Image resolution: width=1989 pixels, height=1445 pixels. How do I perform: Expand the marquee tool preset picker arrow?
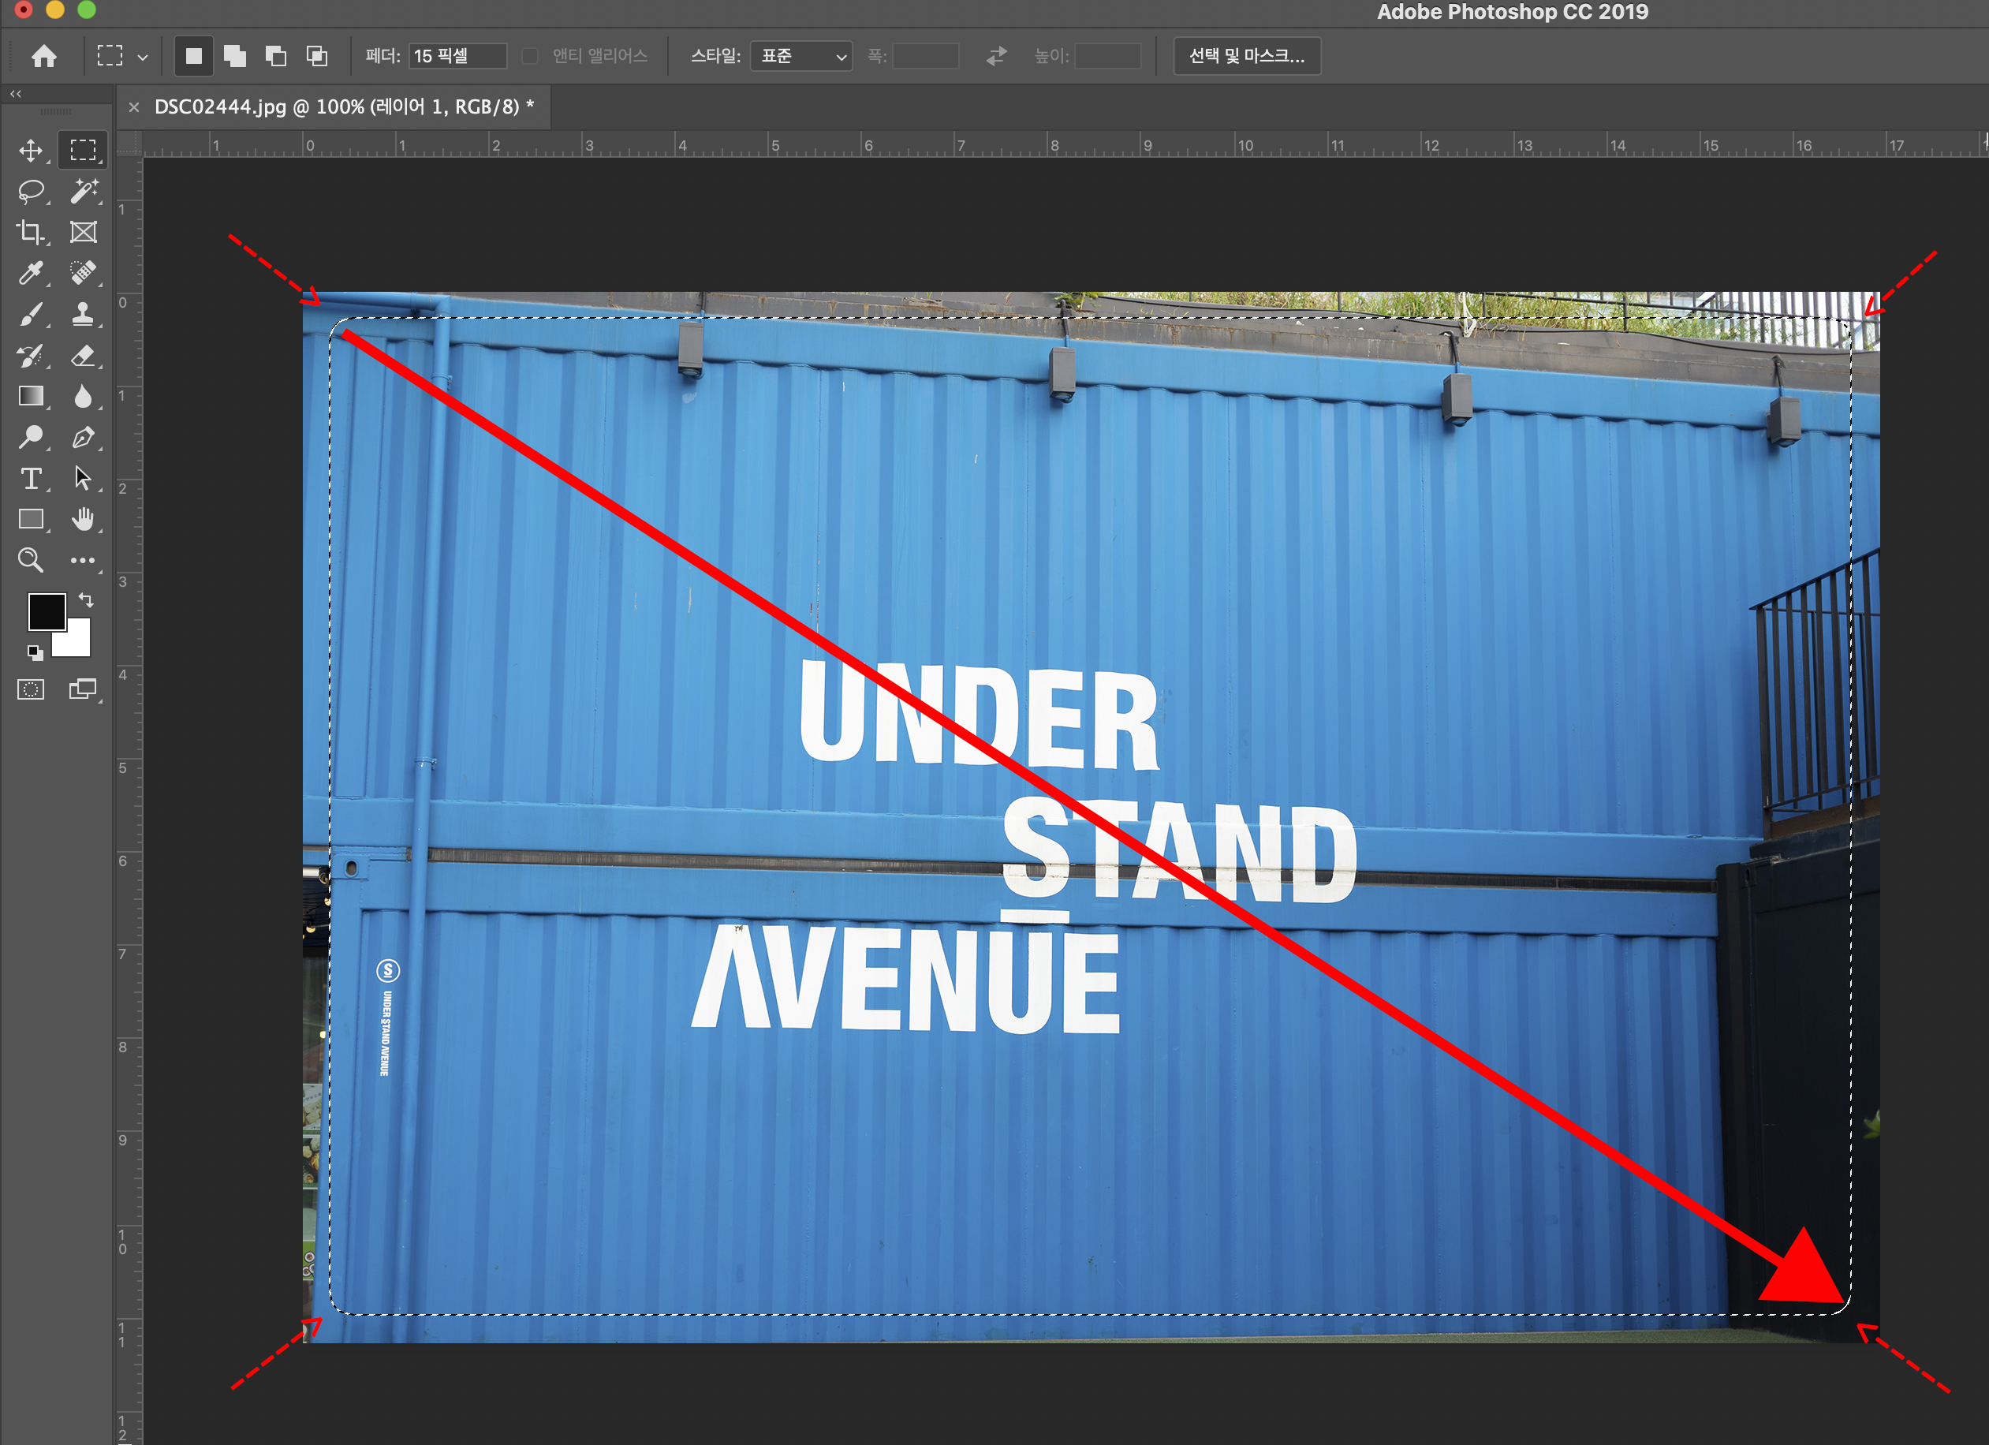click(x=143, y=57)
